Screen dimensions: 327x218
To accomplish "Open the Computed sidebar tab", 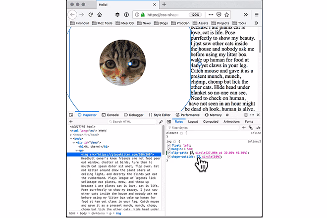I will pos(211,121).
